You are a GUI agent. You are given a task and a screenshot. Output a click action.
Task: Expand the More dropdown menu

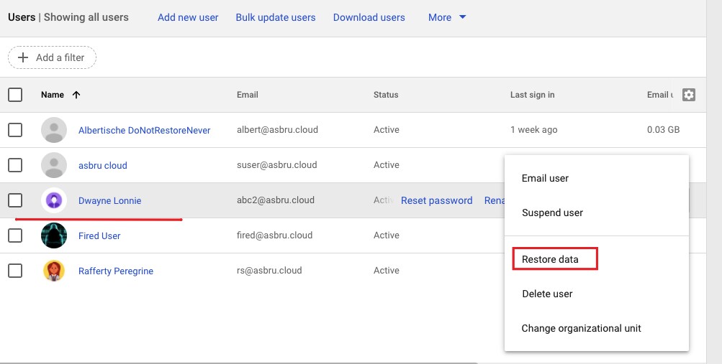click(447, 17)
